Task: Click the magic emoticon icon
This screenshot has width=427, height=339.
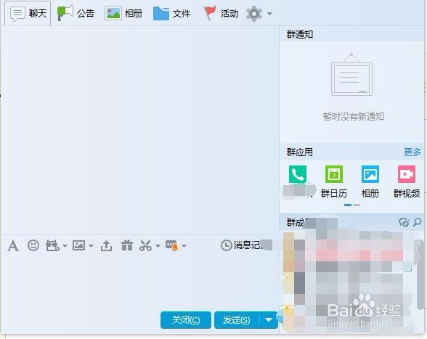Action: (52, 245)
